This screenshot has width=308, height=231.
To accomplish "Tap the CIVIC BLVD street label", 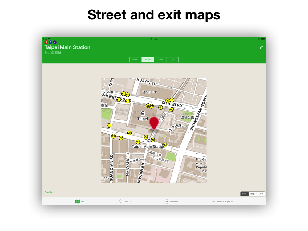I will click(172, 104).
